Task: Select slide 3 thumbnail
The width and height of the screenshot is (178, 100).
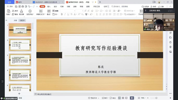Action: (20, 60)
